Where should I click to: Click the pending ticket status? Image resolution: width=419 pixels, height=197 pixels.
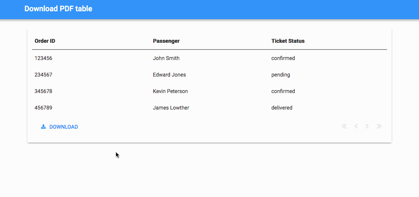280,75
